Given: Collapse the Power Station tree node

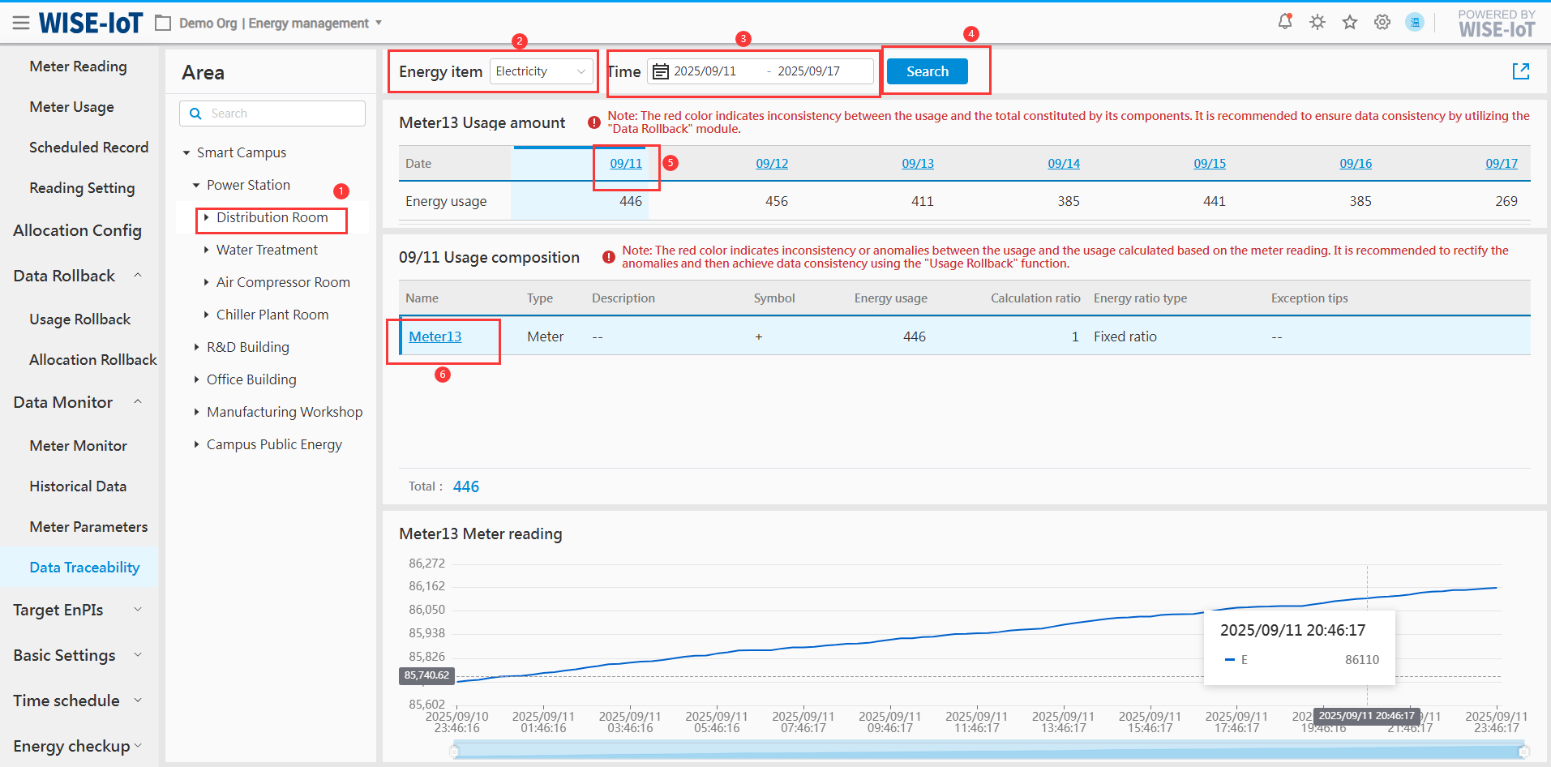Looking at the screenshot, I should pos(196,185).
